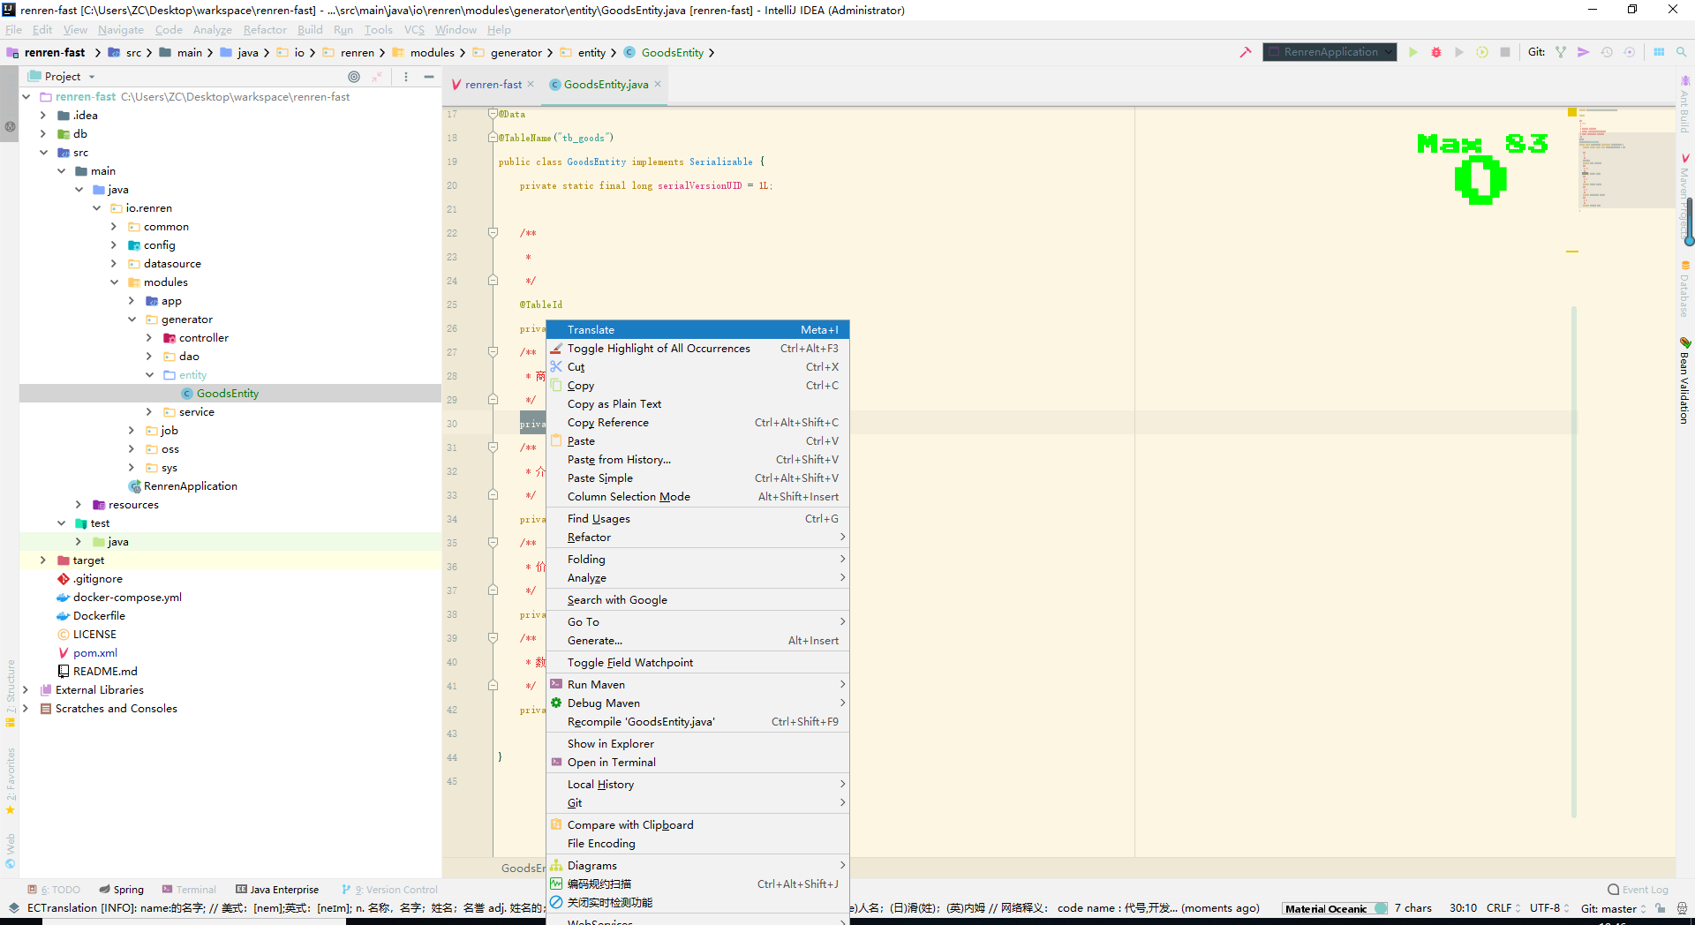
Task: Open TODO tool window
Action: coord(55,890)
